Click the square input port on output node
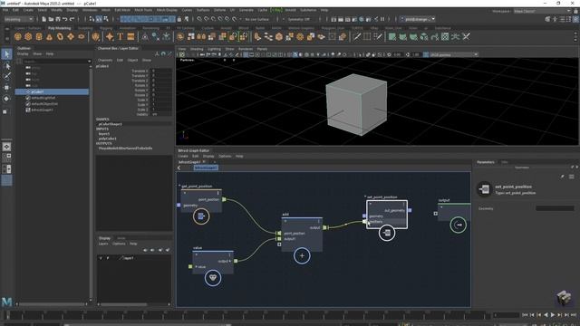 pos(435,214)
